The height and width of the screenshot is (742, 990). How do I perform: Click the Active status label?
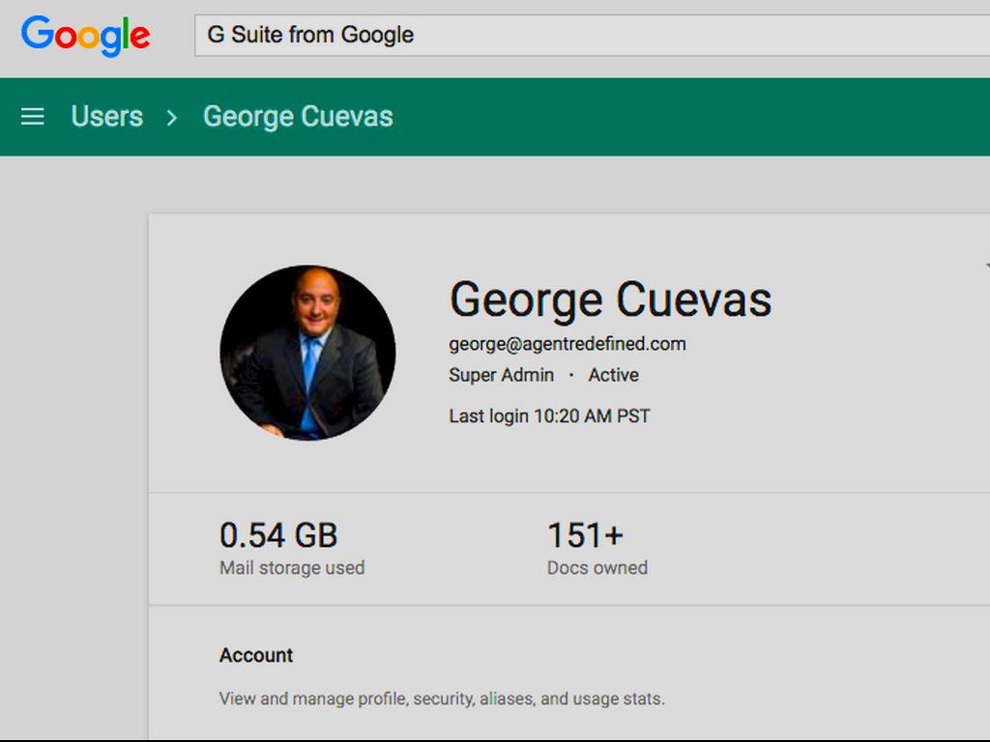pos(613,375)
